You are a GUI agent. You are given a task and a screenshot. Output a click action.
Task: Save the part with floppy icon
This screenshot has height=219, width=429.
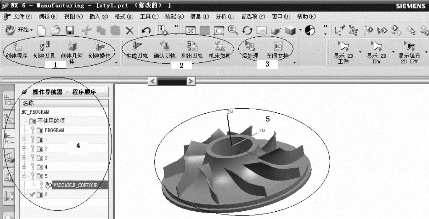point(70,30)
